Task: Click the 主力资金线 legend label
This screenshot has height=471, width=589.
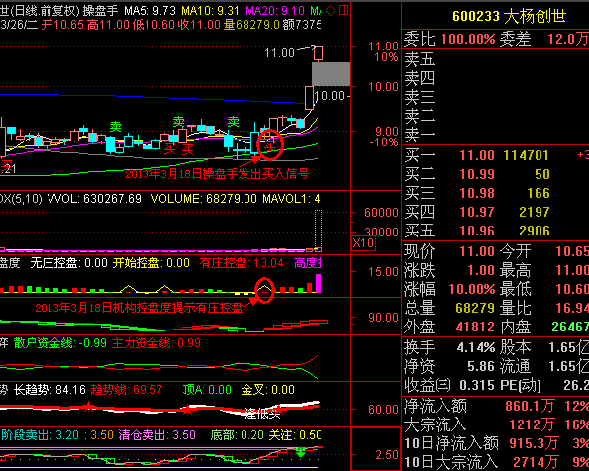Action: [156, 343]
